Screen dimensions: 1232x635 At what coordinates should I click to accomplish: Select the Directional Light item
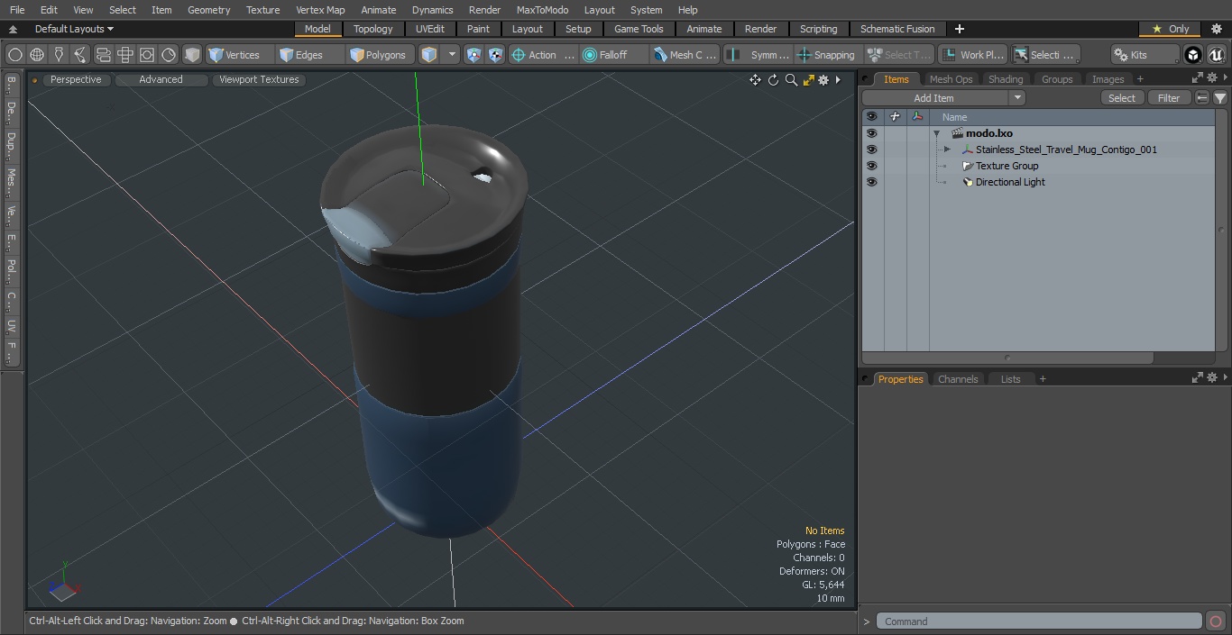pos(1010,182)
